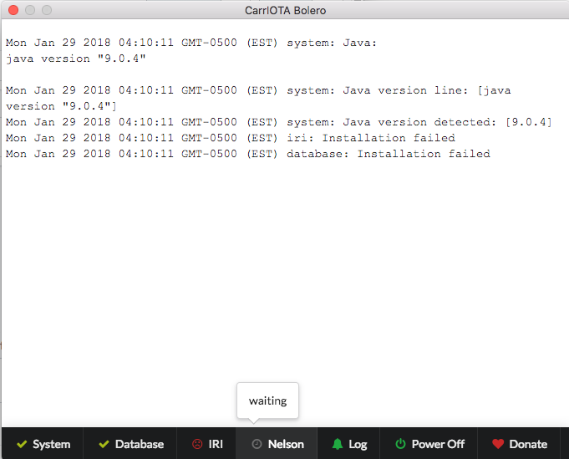Click the 'java version "9.0.4"' line
The height and width of the screenshot is (459, 569).
[75, 59]
